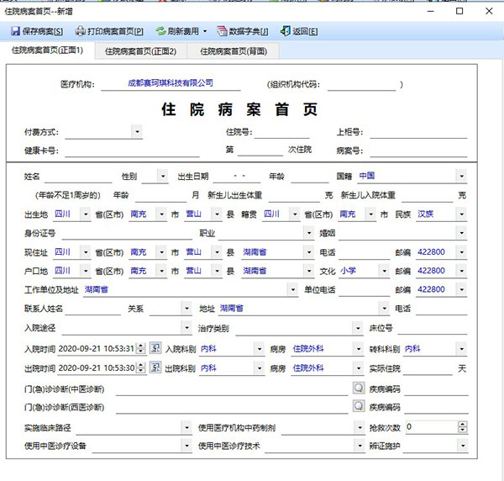Open calendar picker beside 入院时间

(x=155, y=348)
